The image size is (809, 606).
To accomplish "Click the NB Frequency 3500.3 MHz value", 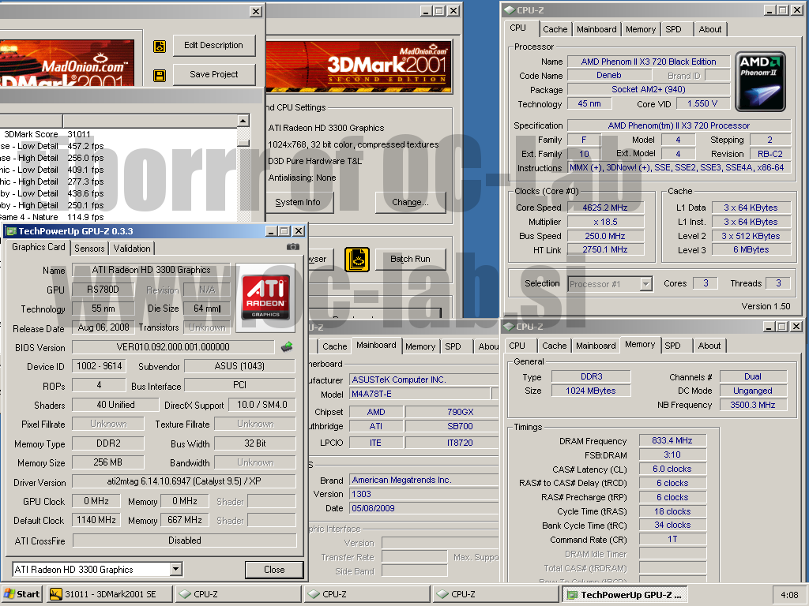I will click(753, 405).
